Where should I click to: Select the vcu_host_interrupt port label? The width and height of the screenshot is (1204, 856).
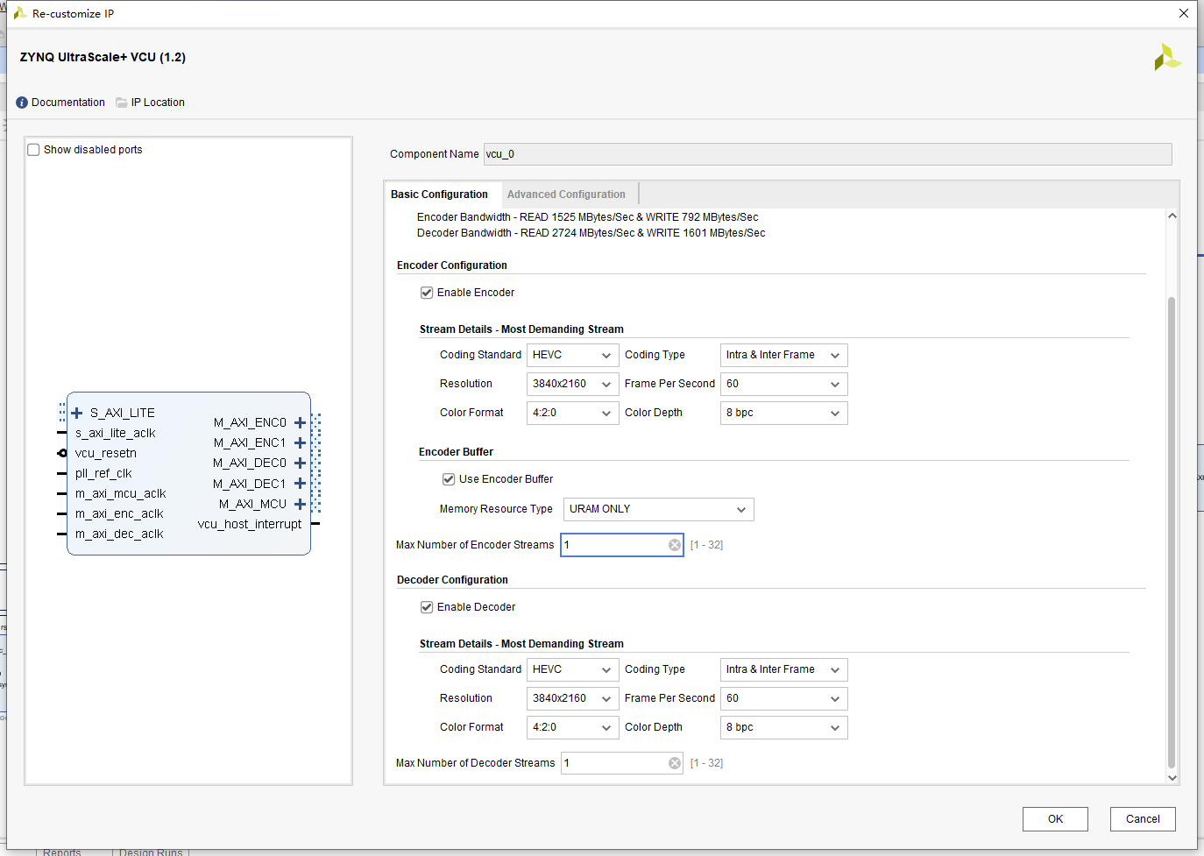250,524
